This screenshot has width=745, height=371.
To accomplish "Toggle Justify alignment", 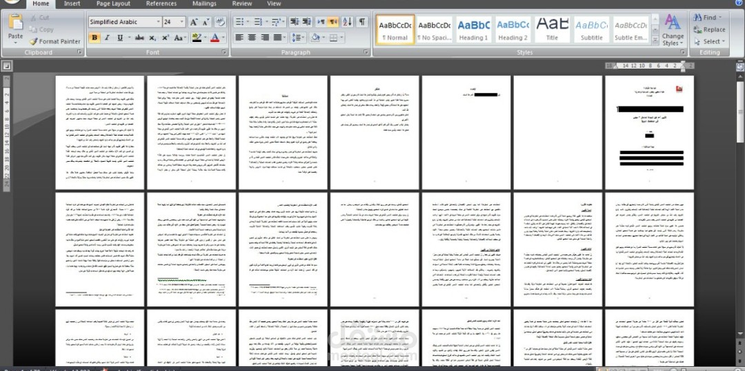I will click(277, 37).
